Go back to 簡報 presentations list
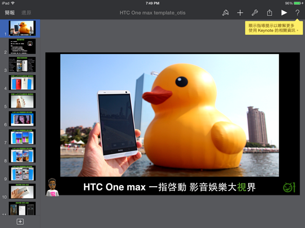Screen dimensions: 305x228 10,13
